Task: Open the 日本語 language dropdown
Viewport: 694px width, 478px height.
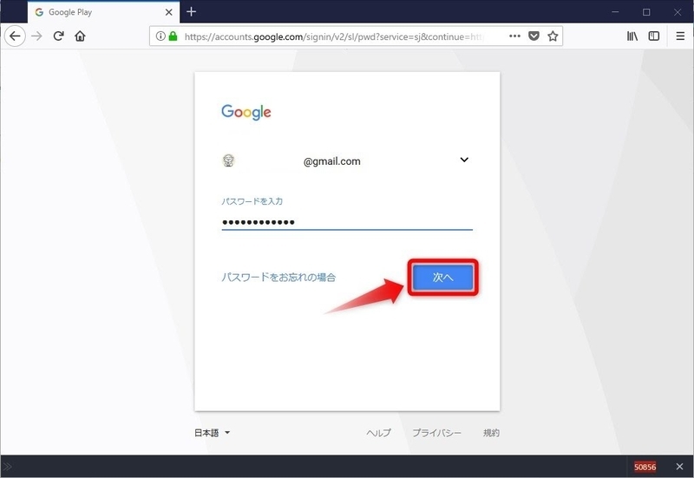Action: pos(213,433)
